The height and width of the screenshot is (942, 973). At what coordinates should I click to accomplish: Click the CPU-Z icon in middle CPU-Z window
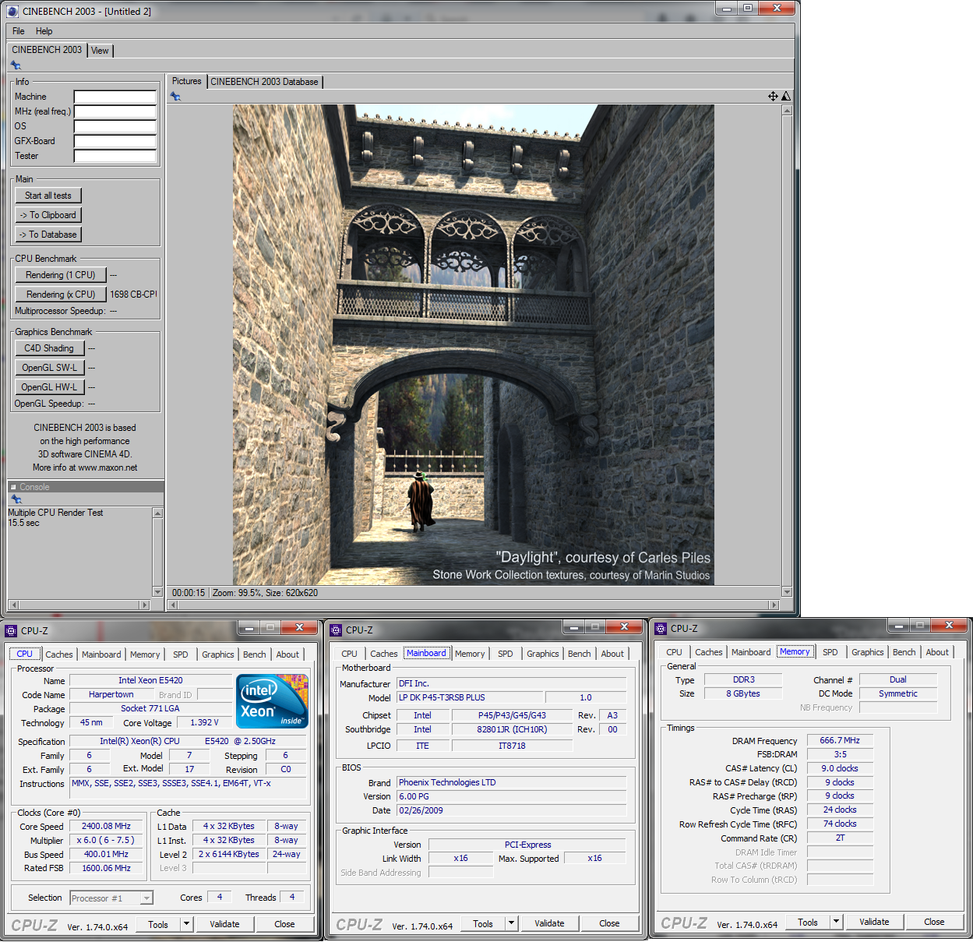coord(336,630)
